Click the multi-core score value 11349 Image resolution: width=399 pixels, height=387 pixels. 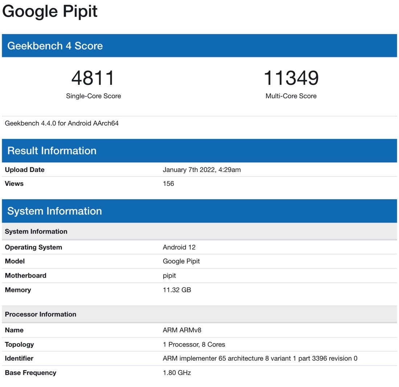291,78
